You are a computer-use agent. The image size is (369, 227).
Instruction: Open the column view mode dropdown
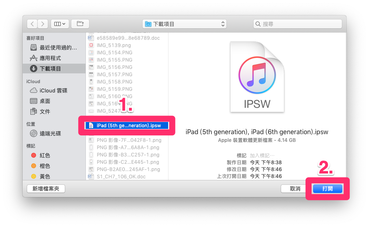(60, 24)
